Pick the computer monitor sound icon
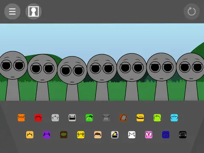Image resolution: width=204 pixels, height=153 pixels. (115, 135)
